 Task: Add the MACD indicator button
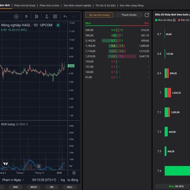33,187
